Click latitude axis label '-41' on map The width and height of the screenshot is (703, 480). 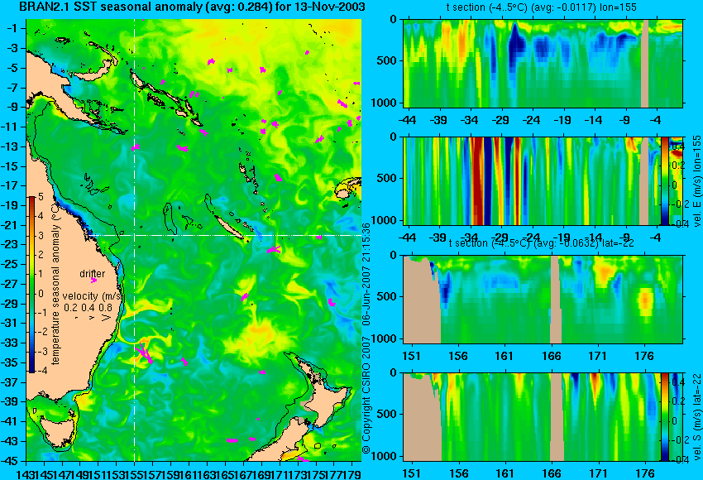pyautogui.click(x=10, y=420)
